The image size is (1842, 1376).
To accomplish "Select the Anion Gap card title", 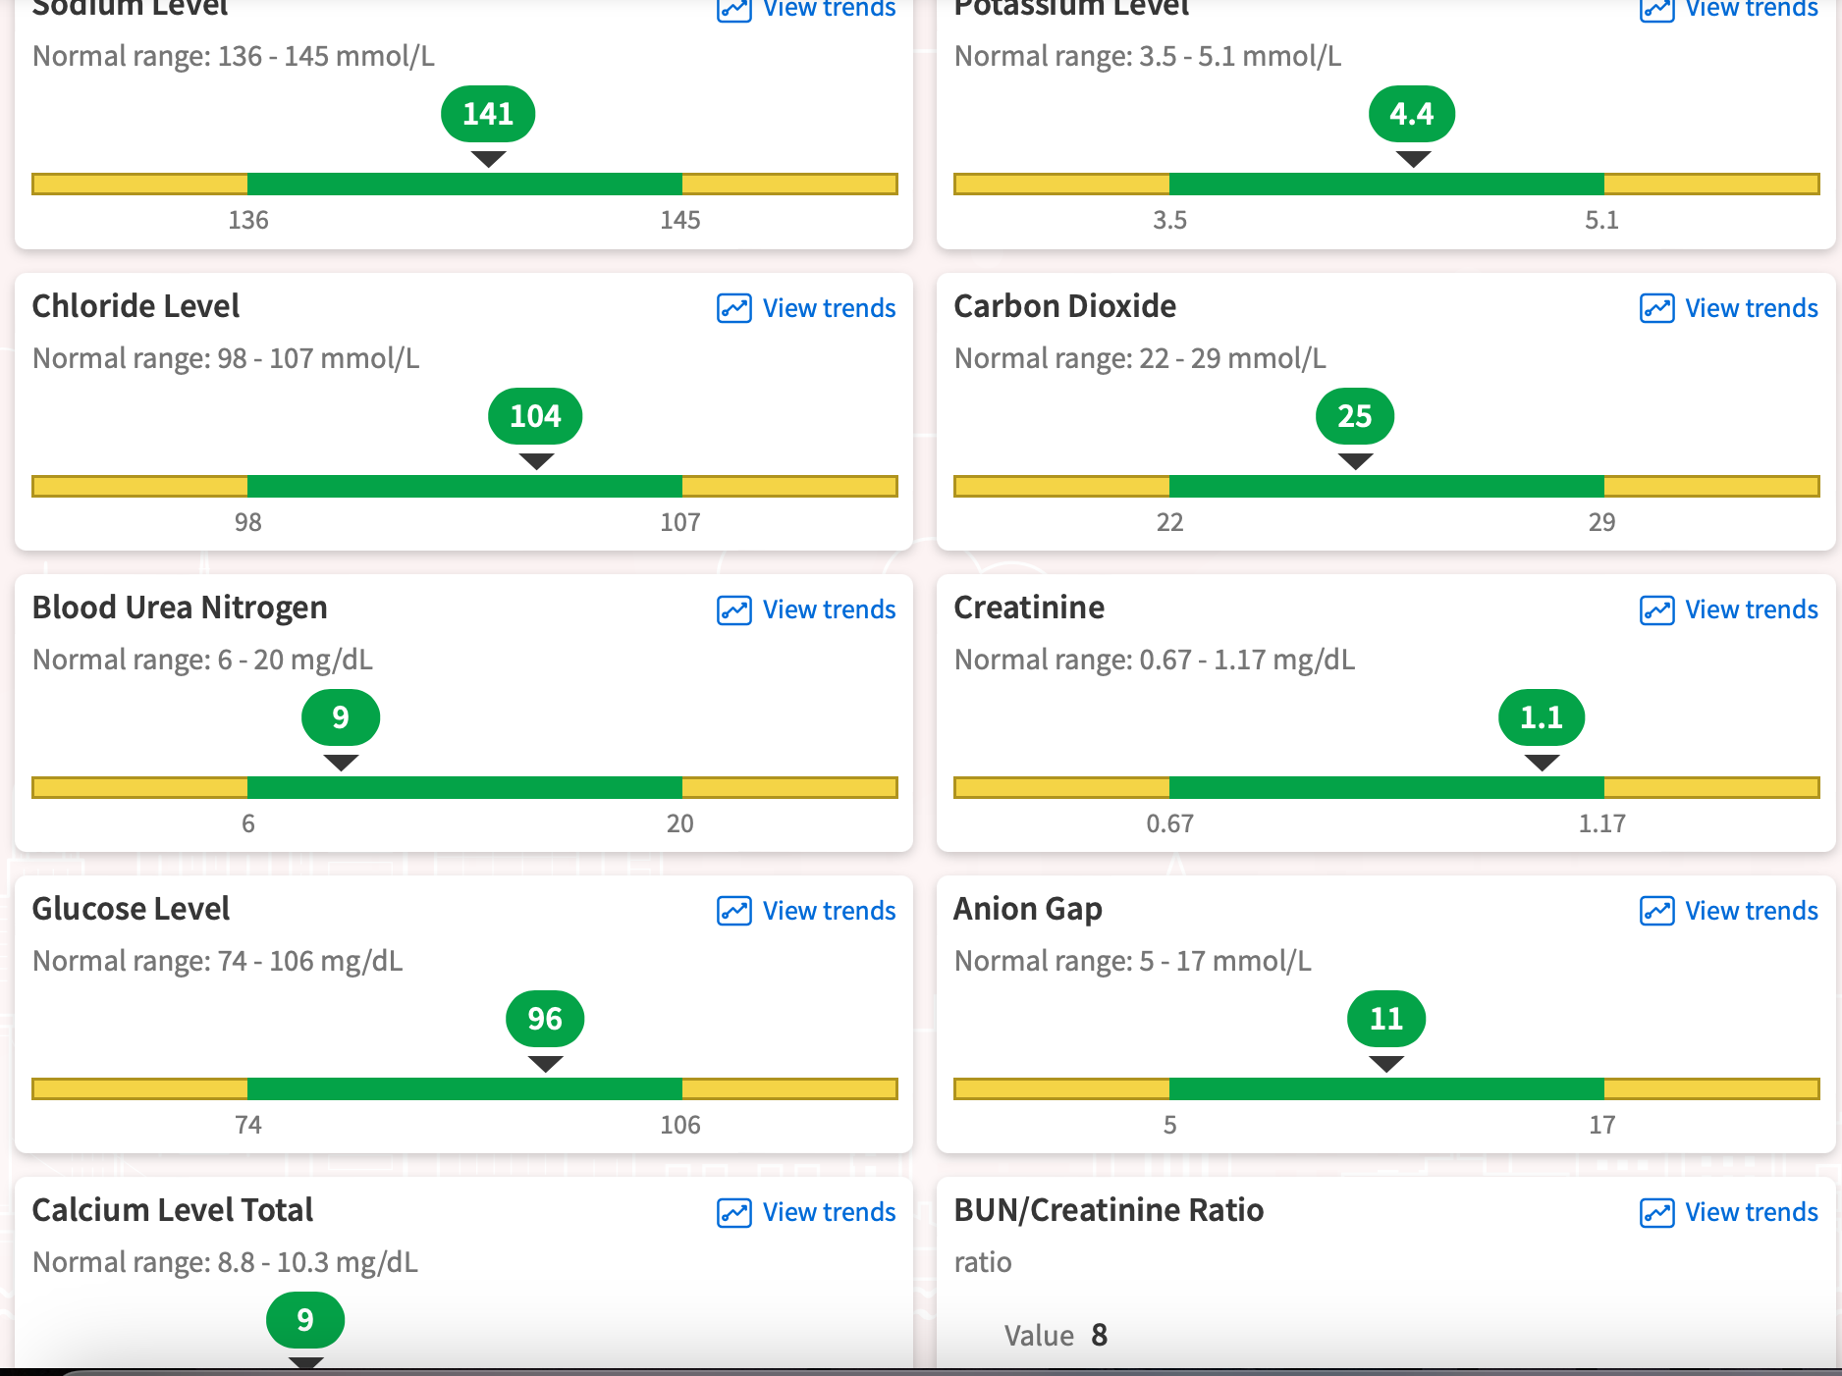I will tap(1027, 909).
